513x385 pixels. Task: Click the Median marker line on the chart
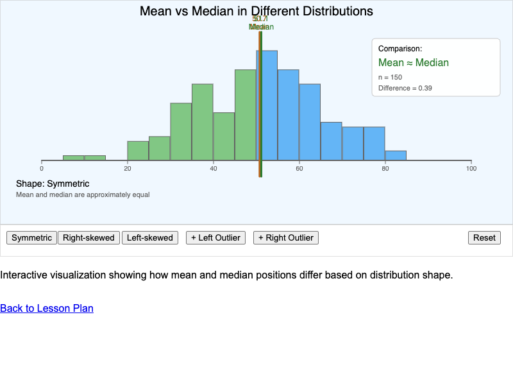(x=260, y=103)
